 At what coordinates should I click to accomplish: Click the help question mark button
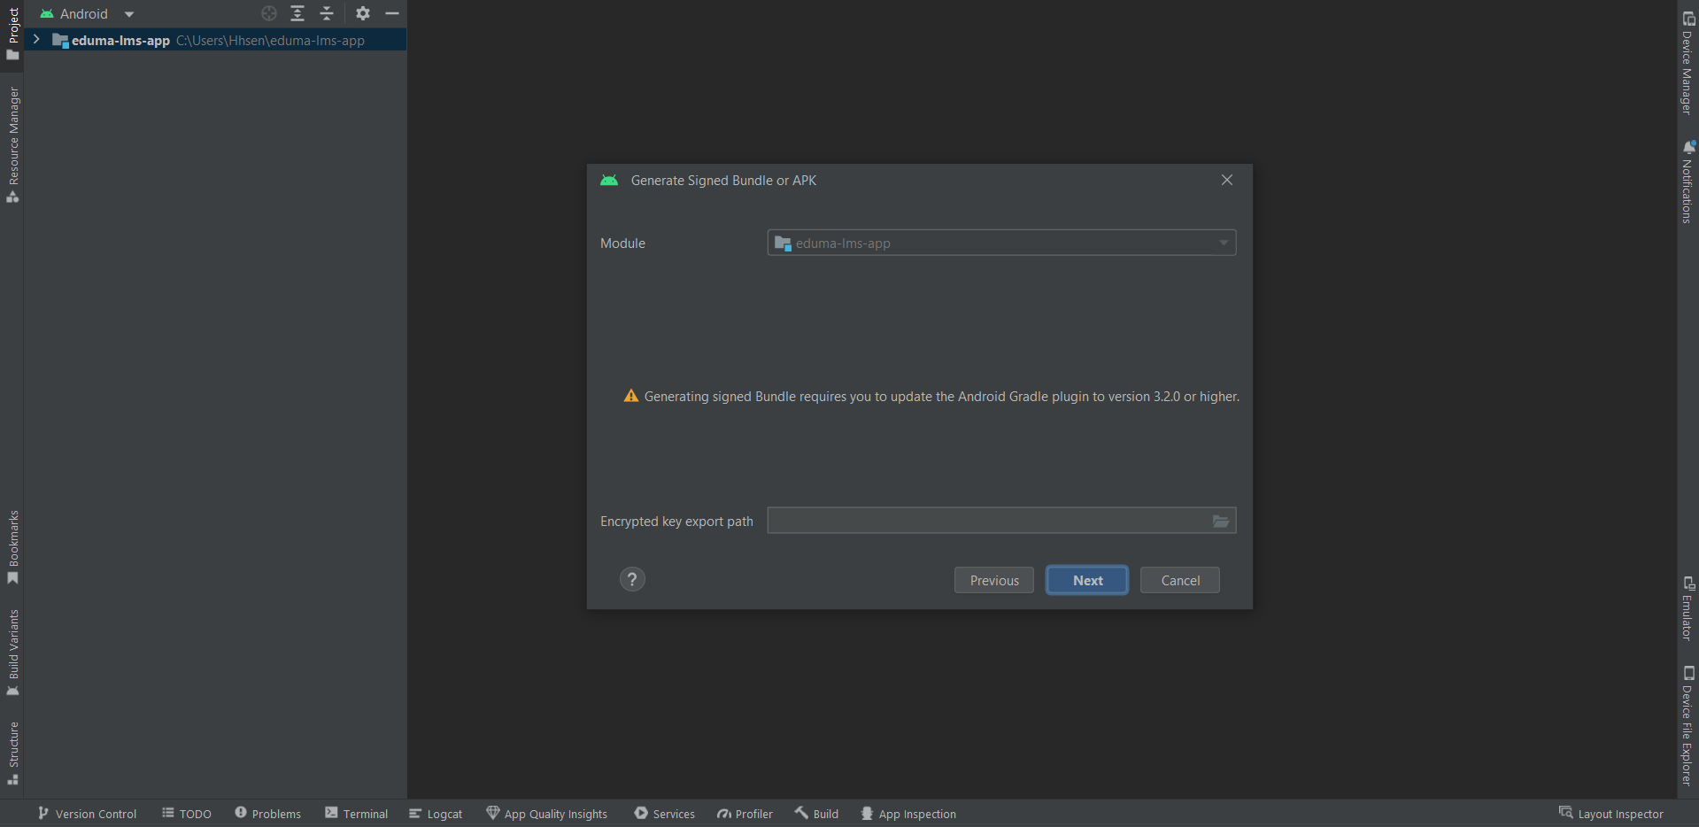pos(632,579)
